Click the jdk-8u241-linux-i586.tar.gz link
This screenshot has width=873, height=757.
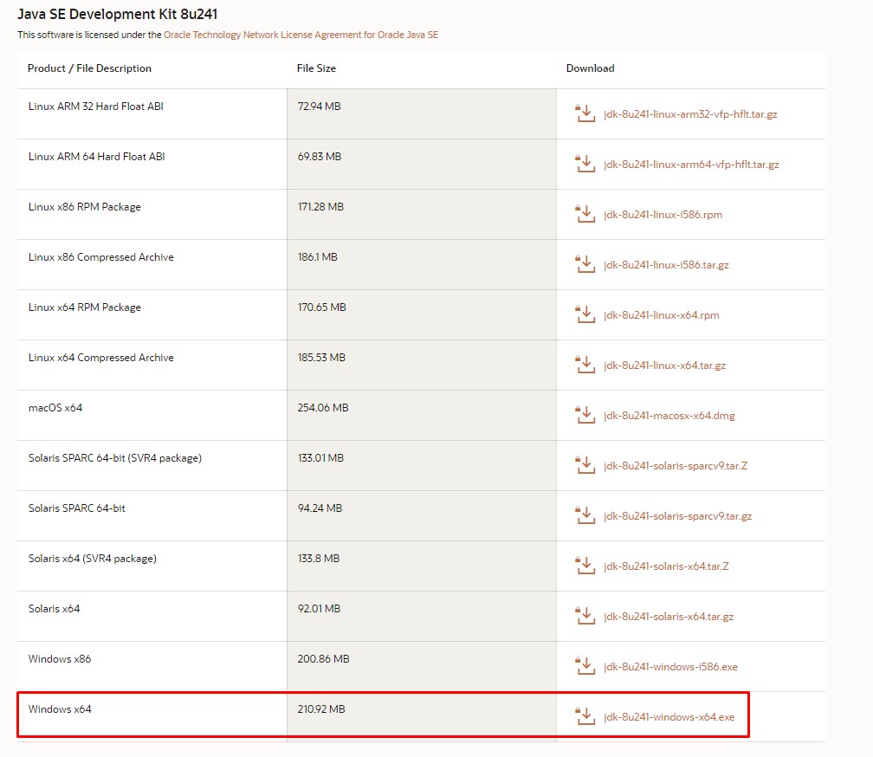666,265
